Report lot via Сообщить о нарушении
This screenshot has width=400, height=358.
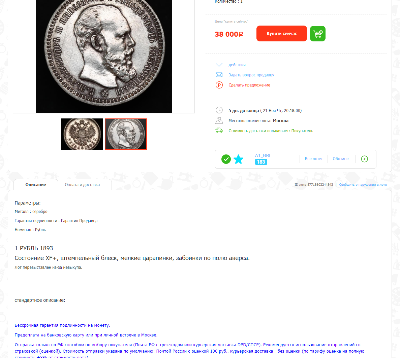[x=363, y=185]
